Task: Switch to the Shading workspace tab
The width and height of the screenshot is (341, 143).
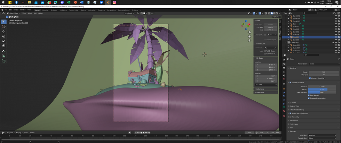Action: pos(83,10)
